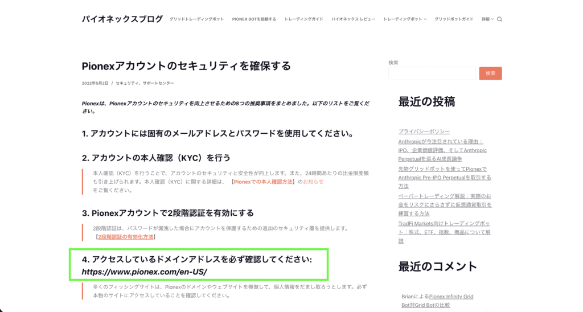The width and height of the screenshot is (583, 312).
Task: Open the search magnifier icon in header
Action: tap(499, 19)
